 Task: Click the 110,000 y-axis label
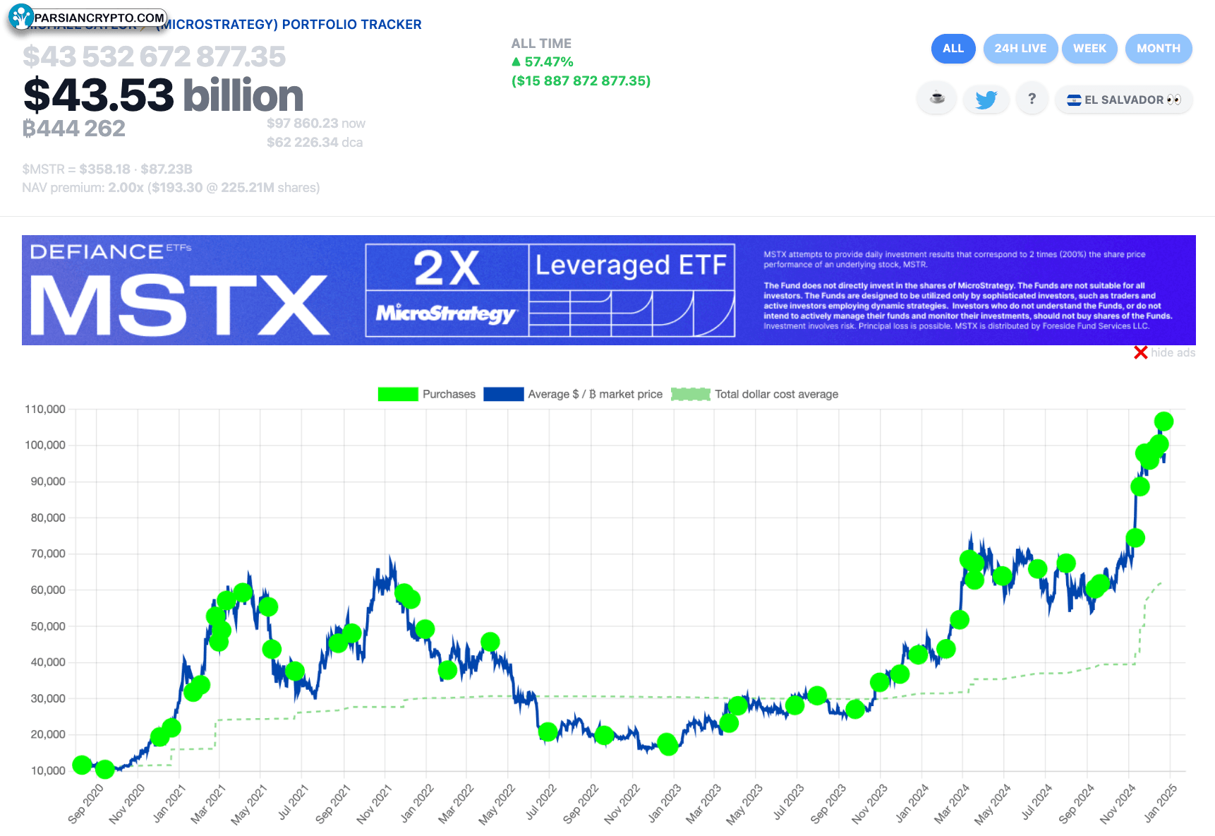coord(45,410)
